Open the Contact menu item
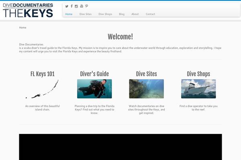Viewport: 241px width, 160px height. tap(150, 14)
